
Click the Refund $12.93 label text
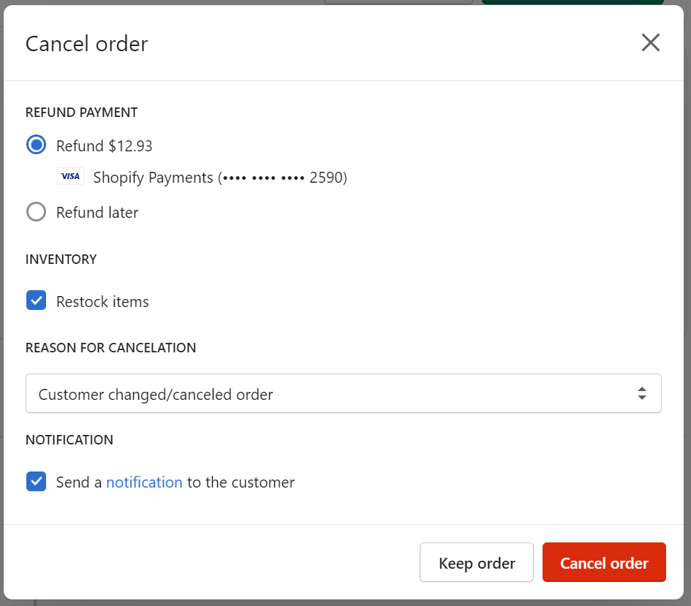pyautogui.click(x=104, y=145)
